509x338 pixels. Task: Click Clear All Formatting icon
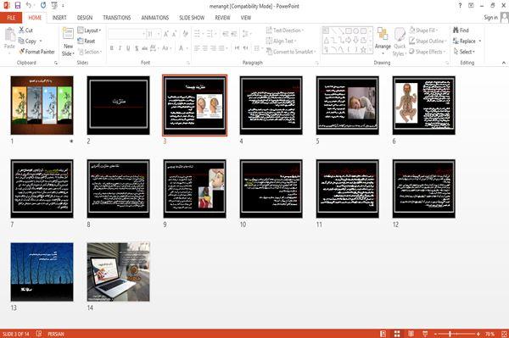185,34
